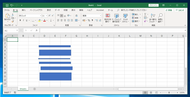This screenshot has height=97, width=190.
Task: Click the 共有 share button
Action: (169, 10)
